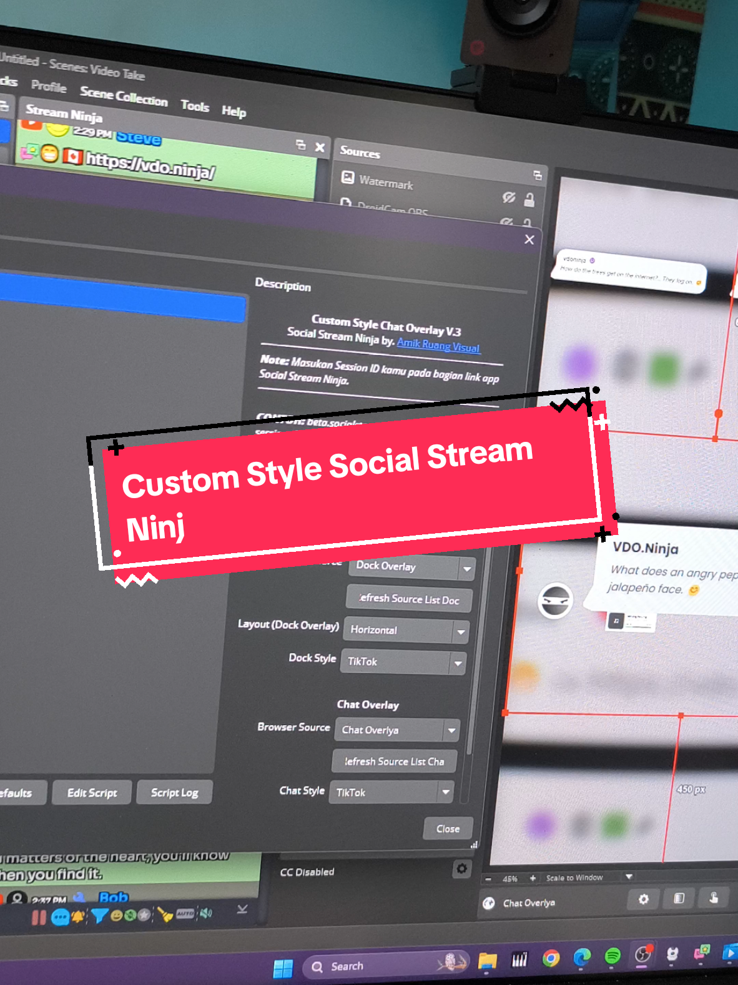The width and height of the screenshot is (738, 985).
Task: Click the CC Disabled label
Action: pos(307,871)
